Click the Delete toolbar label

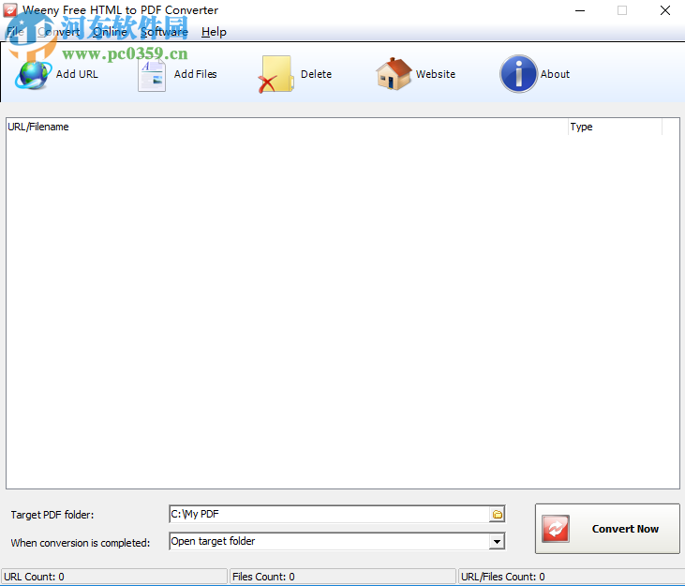pyautogui.click(x=317, y=74)
